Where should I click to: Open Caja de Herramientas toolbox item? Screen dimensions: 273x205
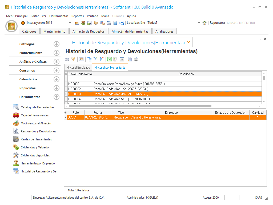pyautogui.click(x=35, y=115)
